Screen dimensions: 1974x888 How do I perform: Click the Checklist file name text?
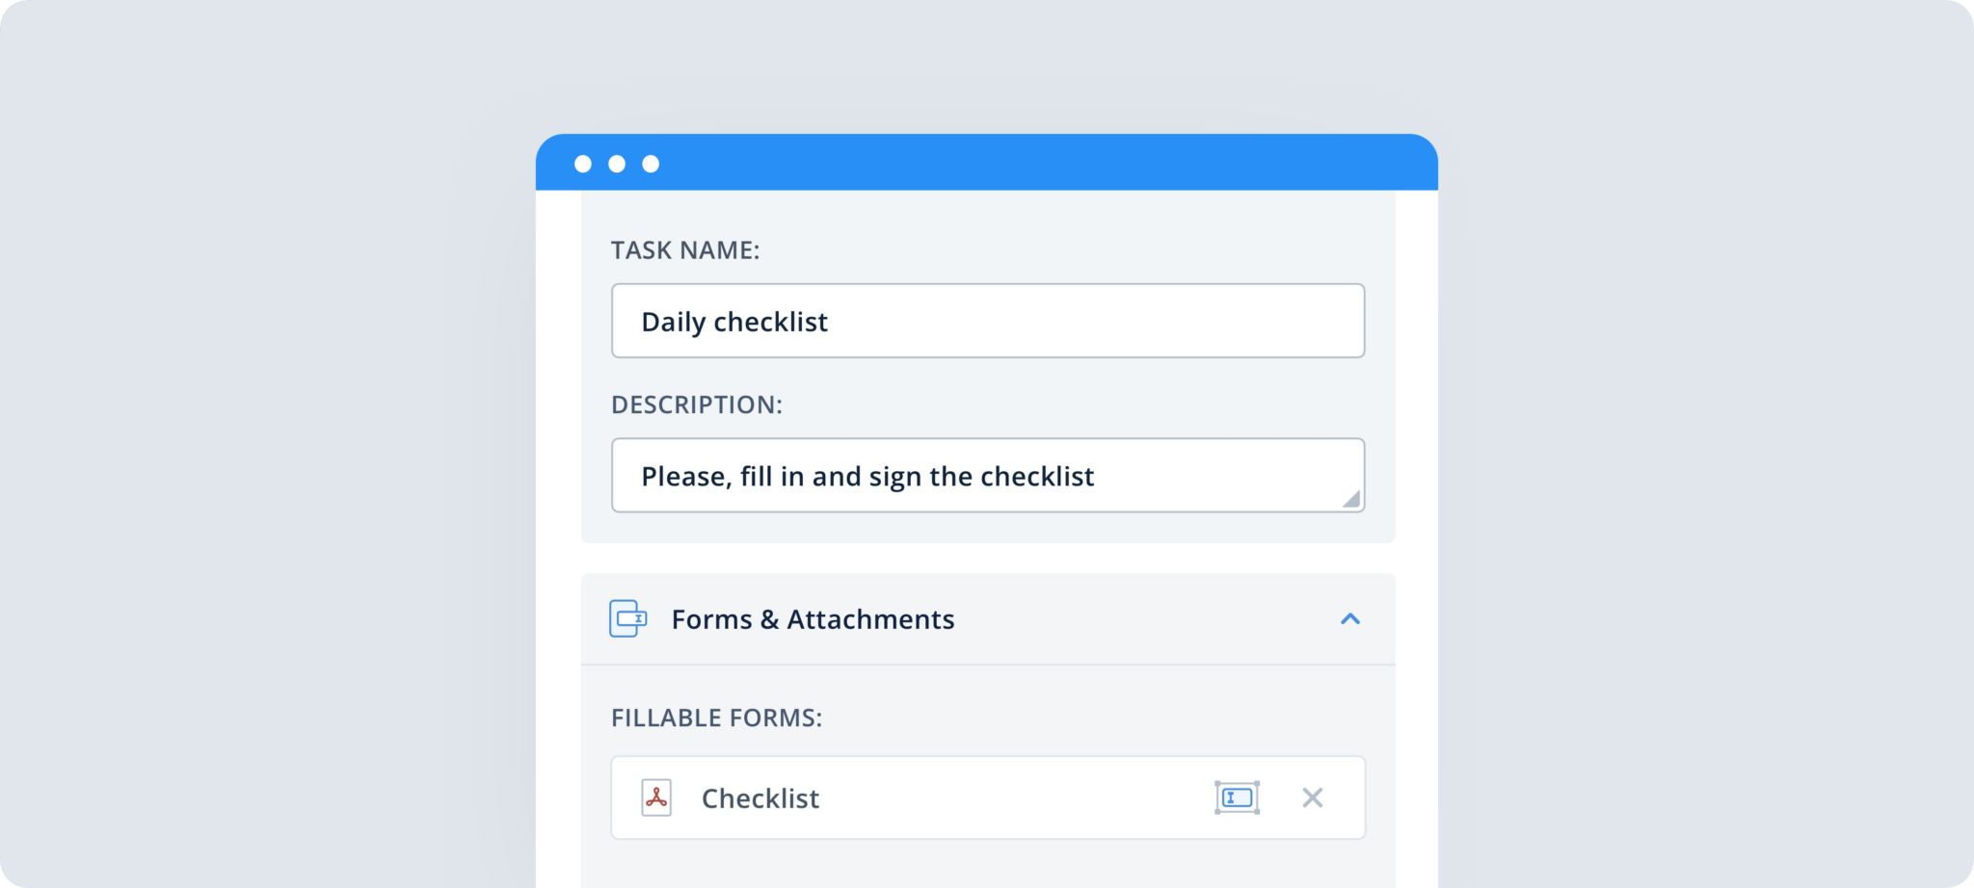click(760, 797)
